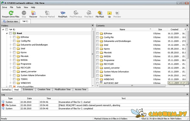
Task: Click the Extra Found Files red X icon
Action: [x=14, y=87]
